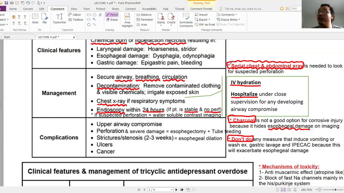Screen dimensions: 344x193
Task: Click FDF via Email button
Action: pyautogui.click(x=205, y=24)
